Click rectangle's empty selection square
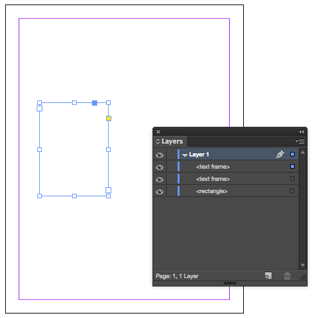The image size is (314, 318). pyautogui.click(x=292, y=191)
